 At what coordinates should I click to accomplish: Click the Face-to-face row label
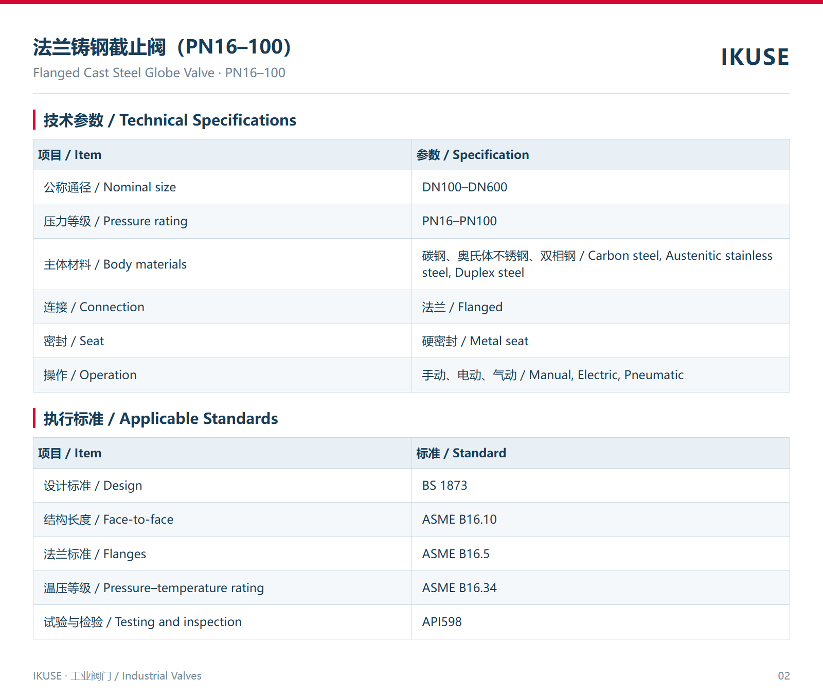tap(108, 520)
